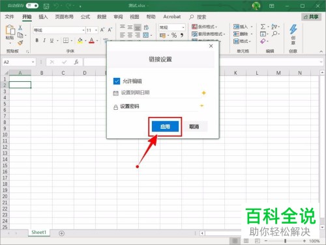The height and width of the screenshot is (245, 326).
Task: Collapse the ribbon with the chevron
Action: [x=321, y=51]
